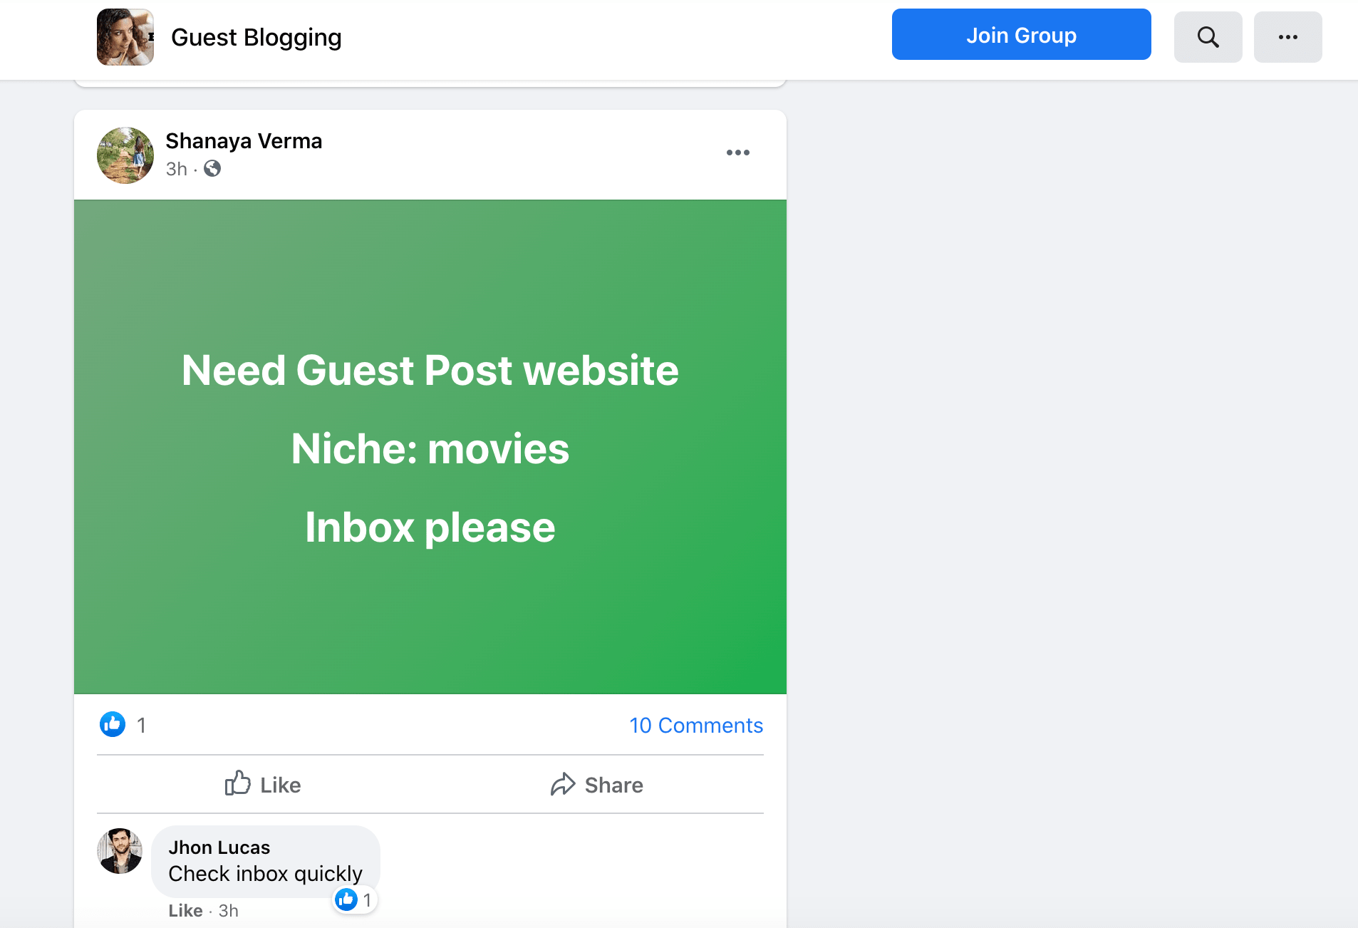The height and width of the screenshot is (928, 1358).
Task: Click the green Guest Post image
Action: (x=430, y=447)
